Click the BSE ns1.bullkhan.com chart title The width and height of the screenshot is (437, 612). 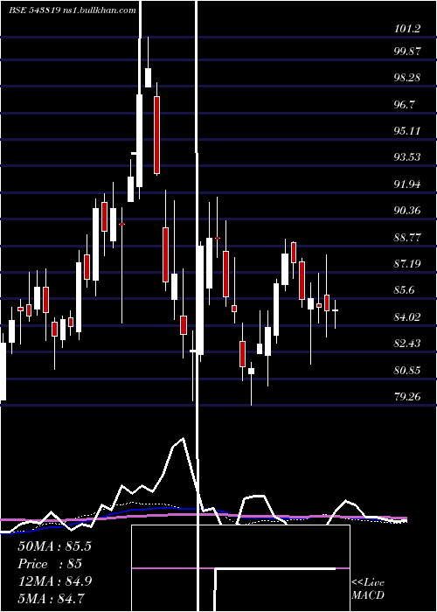click(x=73, y=10)
